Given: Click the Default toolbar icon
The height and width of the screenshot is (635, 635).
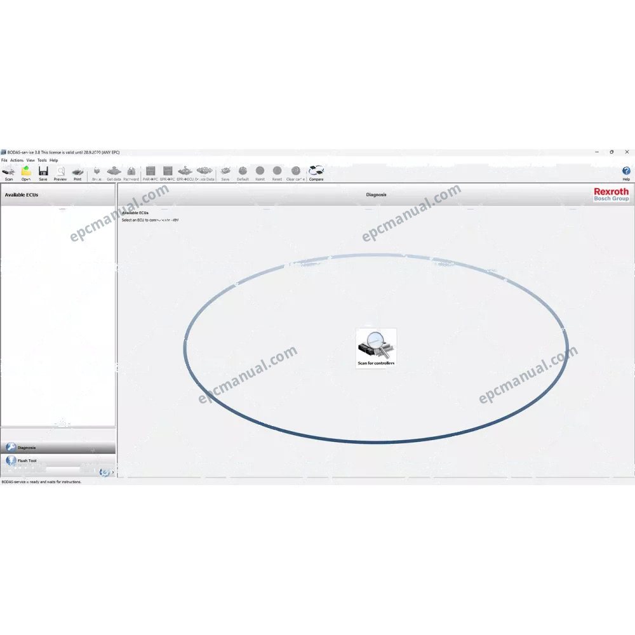Looking at the screenshot, I should click(x=243, y=171).
